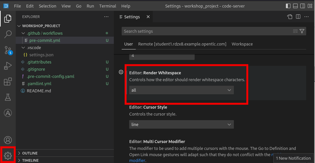Image resolution: width=315 pixels, height=163 pixels.
Task: Open editor More Actions ellipsis
Action: 306,17
